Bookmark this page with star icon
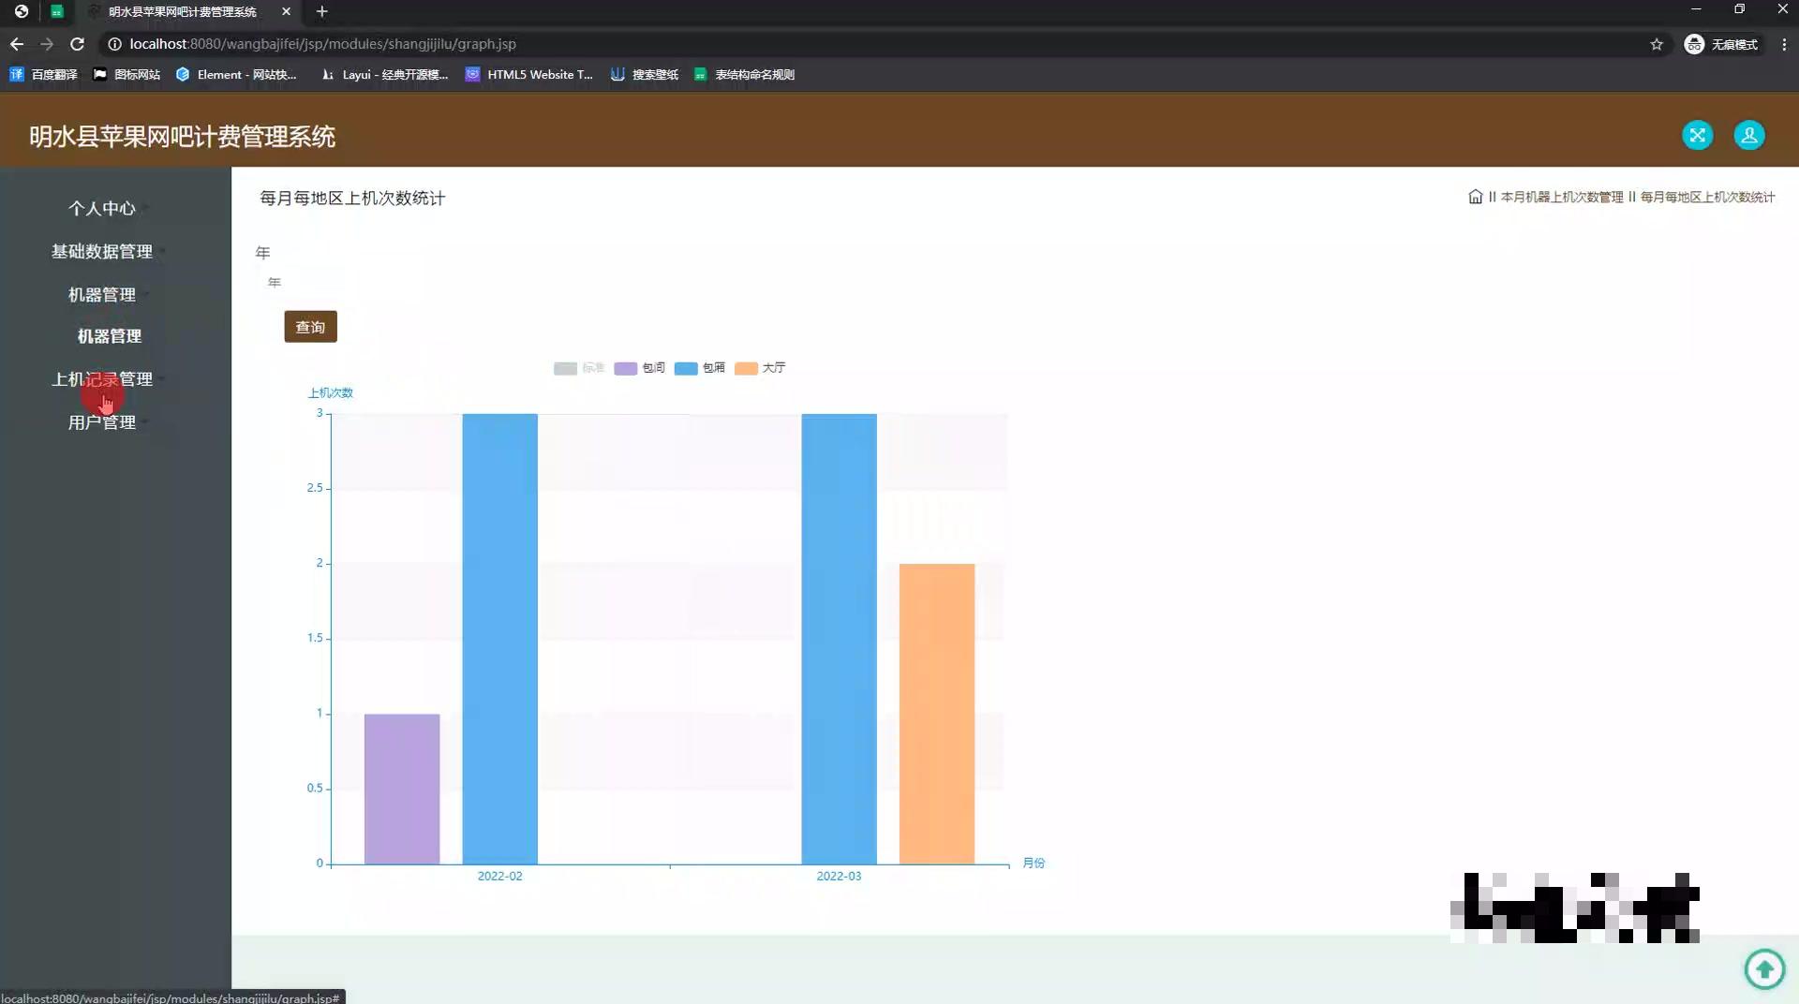 [x=1657, y=44]
